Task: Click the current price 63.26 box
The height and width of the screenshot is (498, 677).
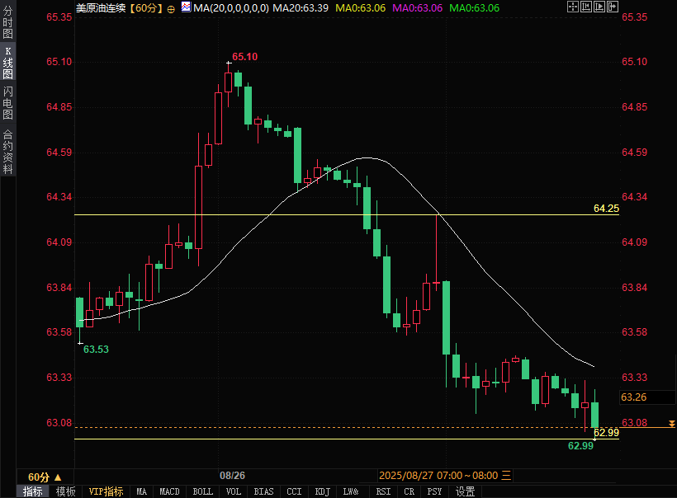Action: coord(646,397)
